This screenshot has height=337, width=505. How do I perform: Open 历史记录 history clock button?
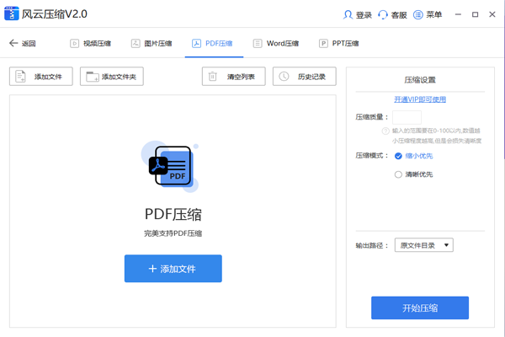[x=305, y=77]
